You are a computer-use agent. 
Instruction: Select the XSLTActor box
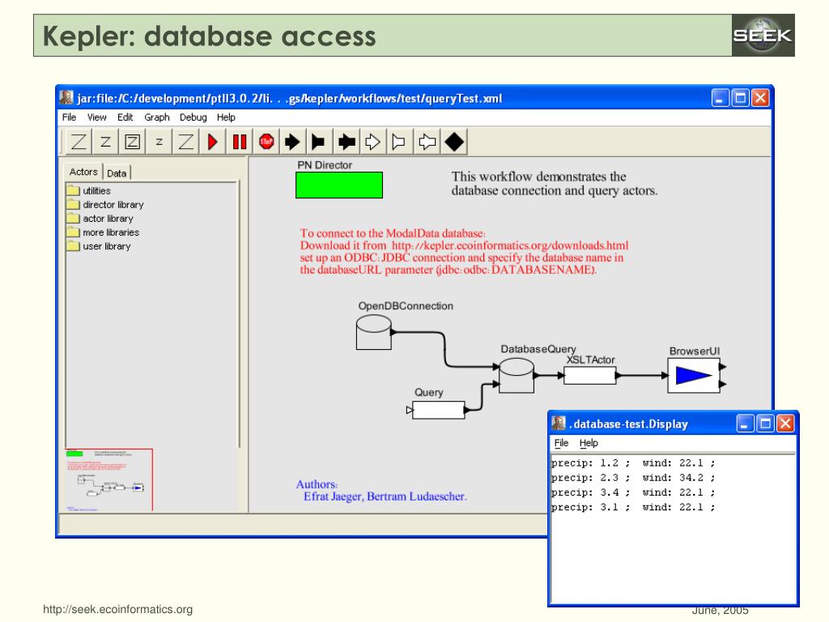[589, 376]
